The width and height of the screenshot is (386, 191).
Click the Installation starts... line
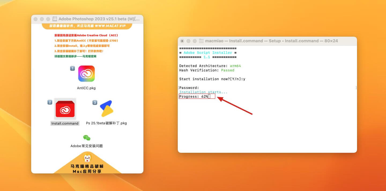[x=203, y=92]
